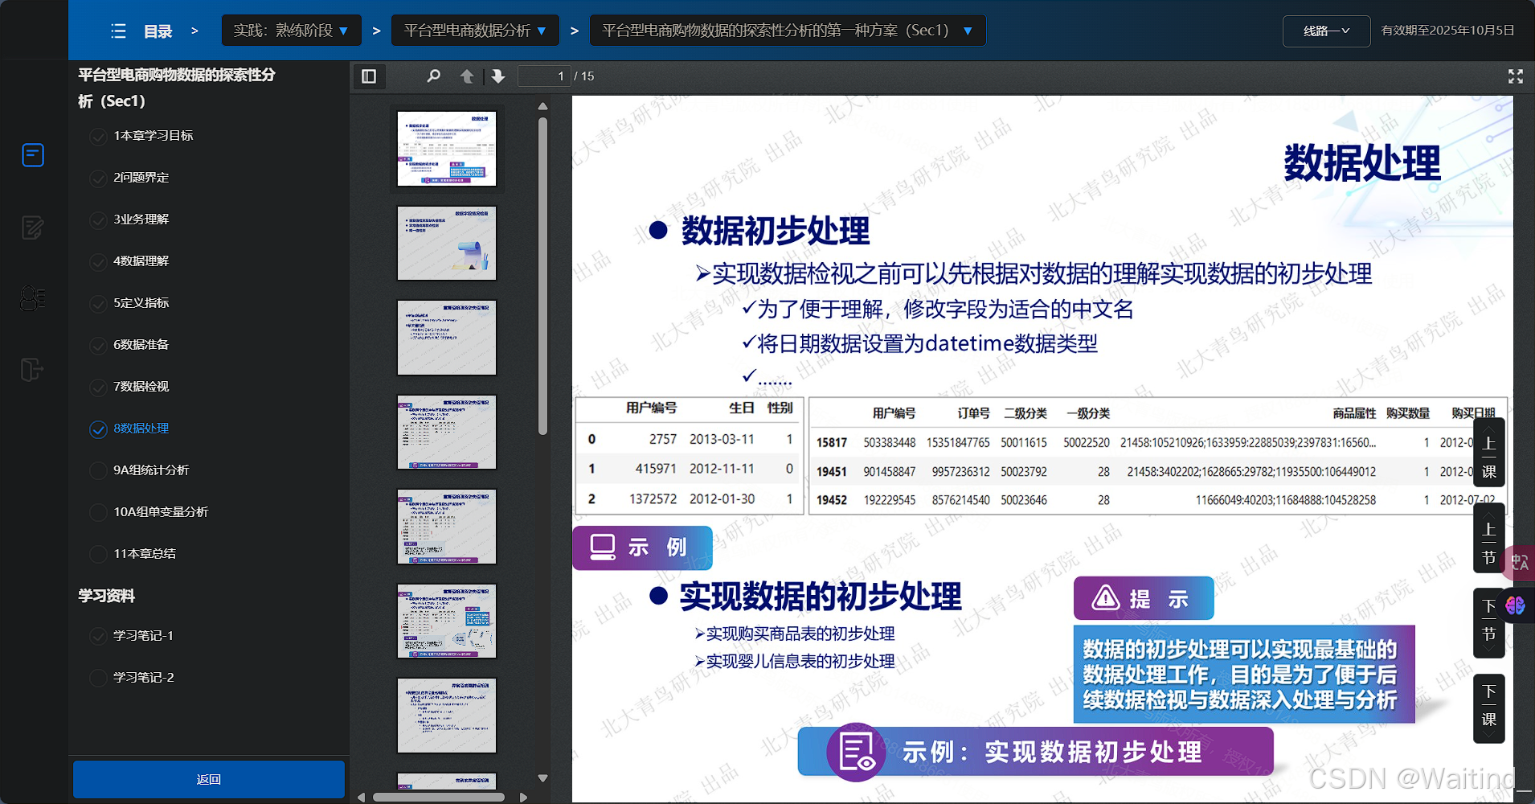The height and width of the screenshot is (804, 1535).
Task: Click the 返回 button
Action: pyautogui.click(x=209, y=779)
